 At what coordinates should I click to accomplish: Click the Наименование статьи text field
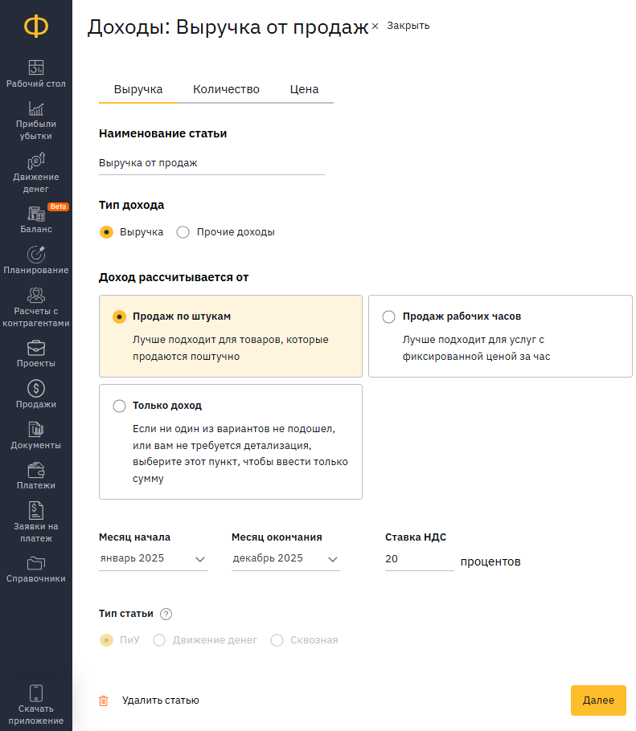click(x=211, y=163)
